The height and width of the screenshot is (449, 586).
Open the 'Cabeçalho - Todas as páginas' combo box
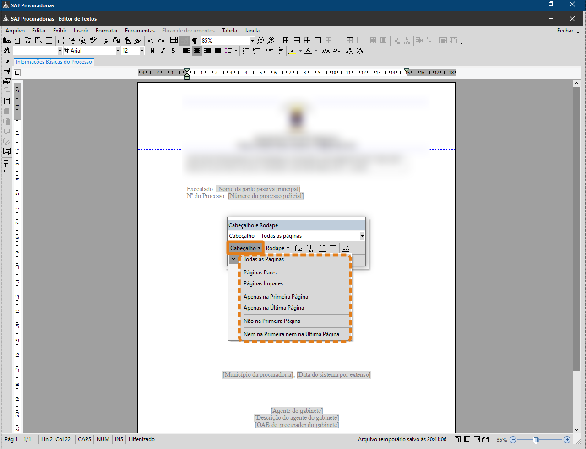[x=362, y=236]
